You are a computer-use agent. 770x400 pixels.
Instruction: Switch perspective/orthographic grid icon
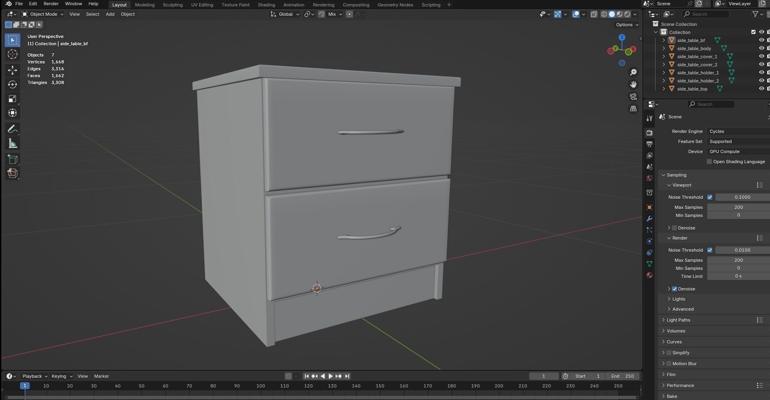coord(633,109)
